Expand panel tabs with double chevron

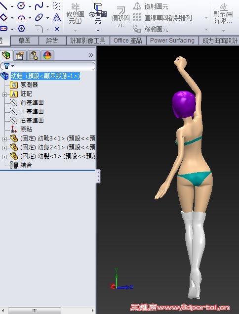(x=91, y=55)
